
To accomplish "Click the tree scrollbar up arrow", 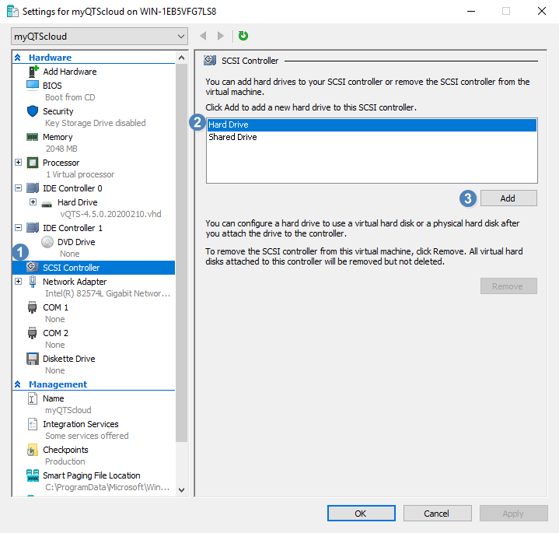I will coord(181,58).
